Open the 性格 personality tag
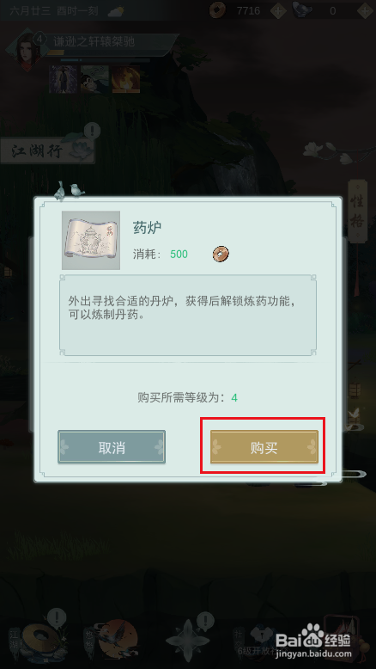 (358, 212)
